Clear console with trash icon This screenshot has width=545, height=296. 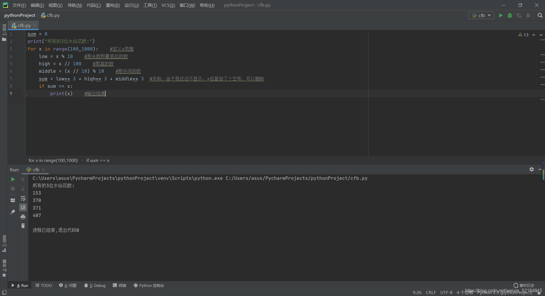tap(23, 226)
